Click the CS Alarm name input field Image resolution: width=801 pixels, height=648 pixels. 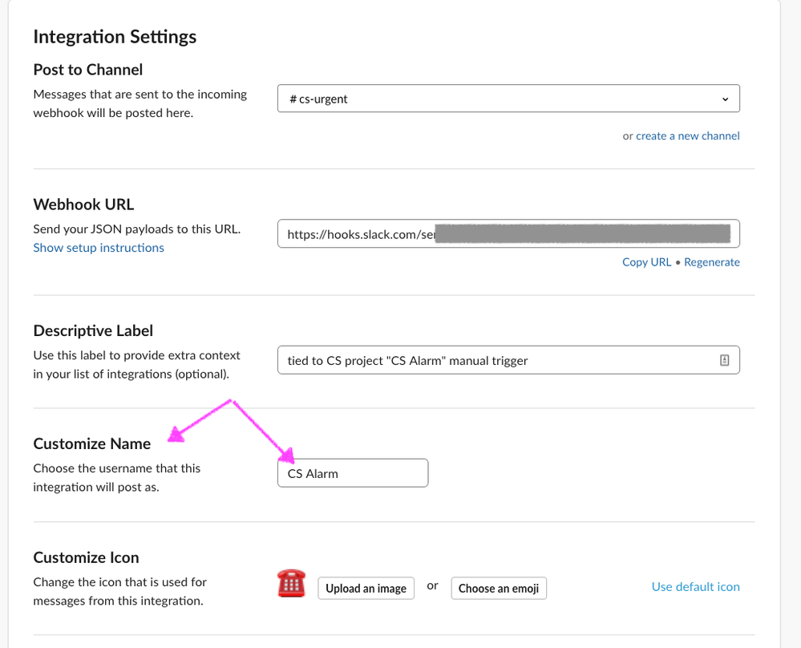[x=353, y=473]
